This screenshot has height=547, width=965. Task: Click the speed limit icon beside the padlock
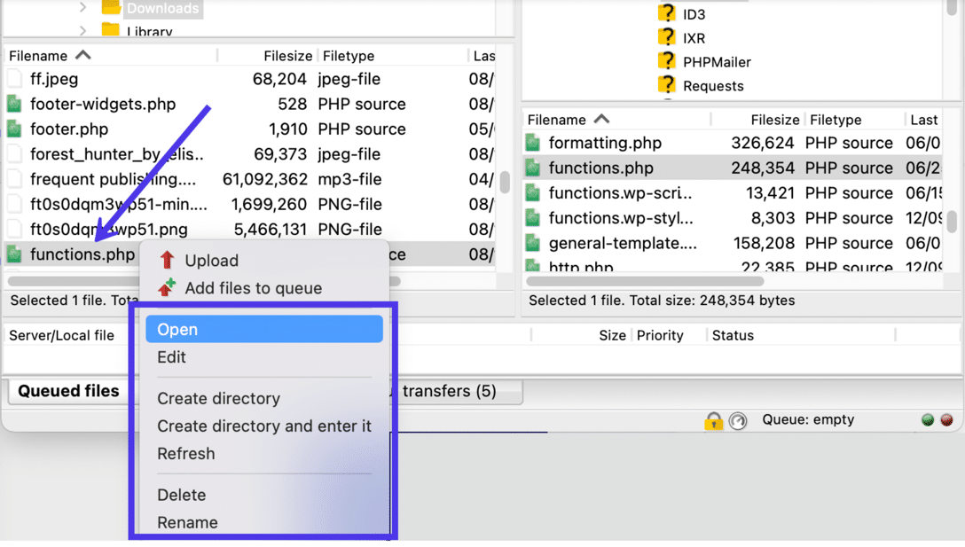coord(736,420)
